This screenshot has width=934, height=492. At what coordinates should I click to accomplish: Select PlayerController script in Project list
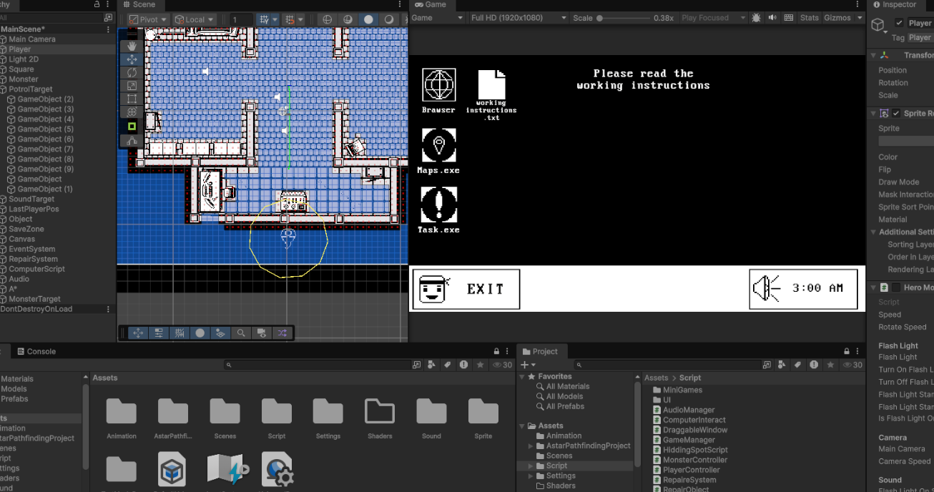[691, 470]
